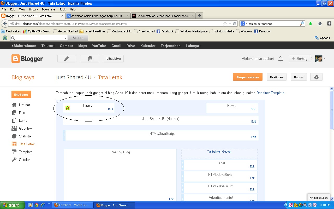Edit the Posting Blog gadget
The image size is (334, 209).
coord(171,199)
